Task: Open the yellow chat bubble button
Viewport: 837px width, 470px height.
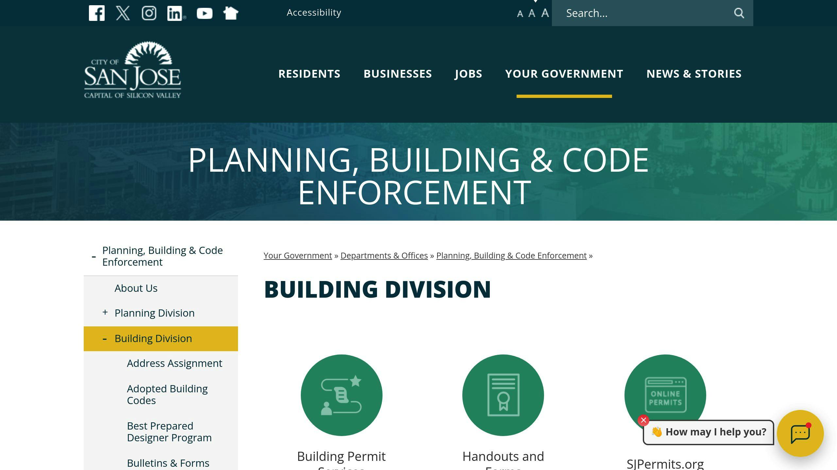Action: (800, 433)
